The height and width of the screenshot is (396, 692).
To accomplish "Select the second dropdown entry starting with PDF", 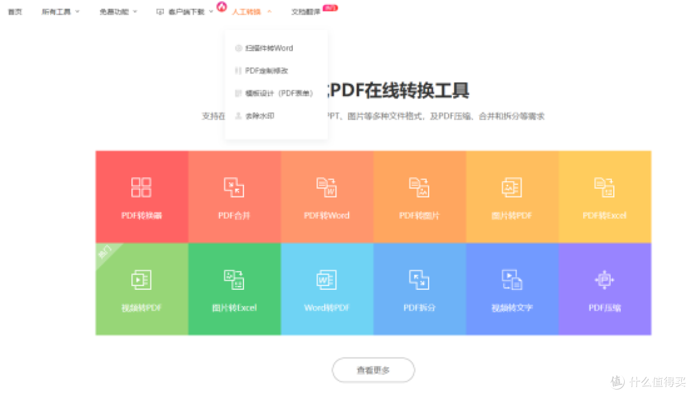I will point(261,70).
